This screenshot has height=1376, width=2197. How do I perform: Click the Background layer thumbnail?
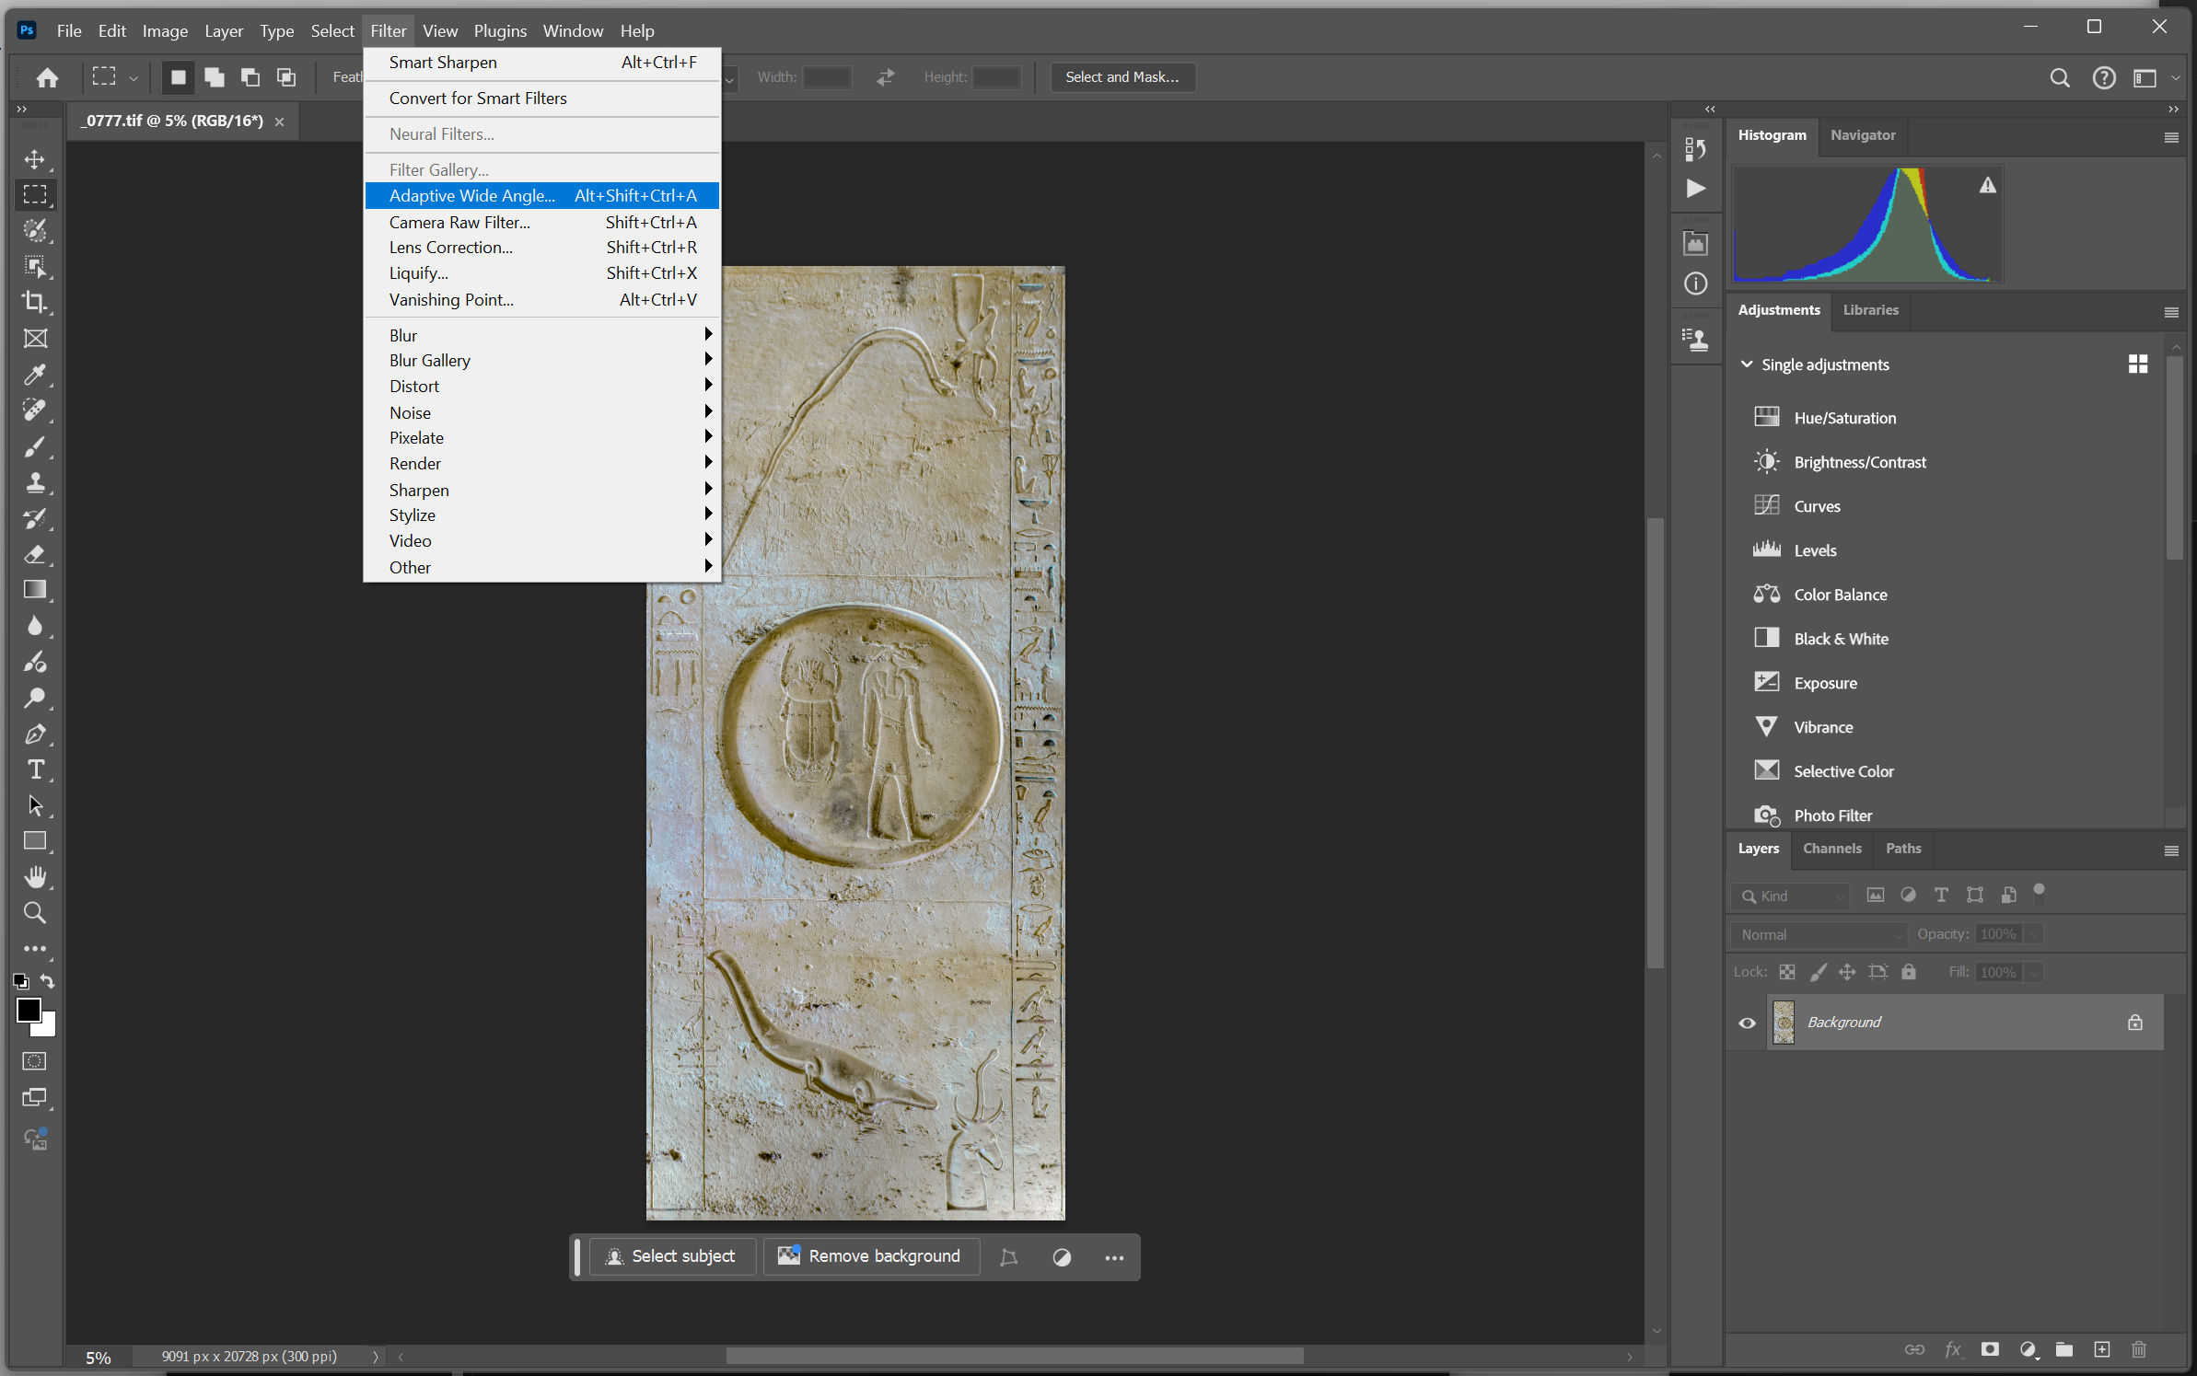(1784, 1023)
